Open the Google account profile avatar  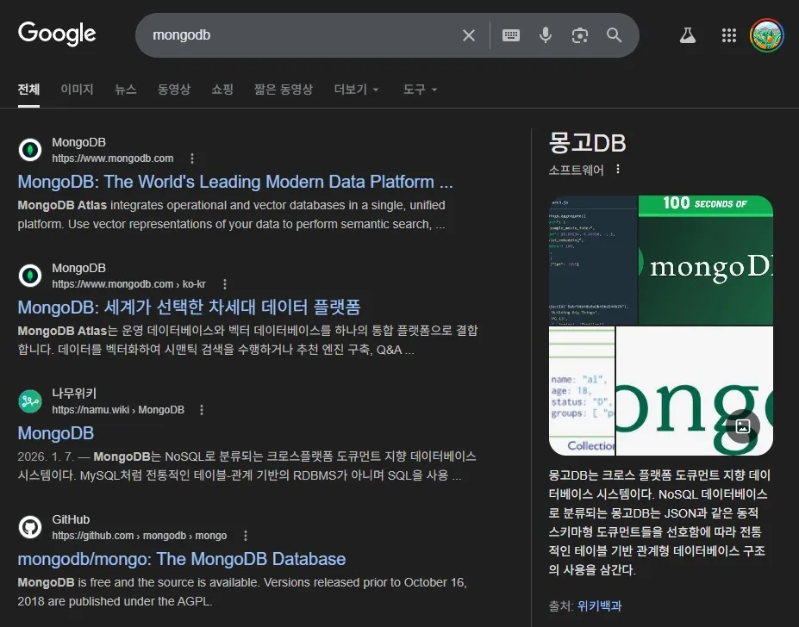(766, 35)
